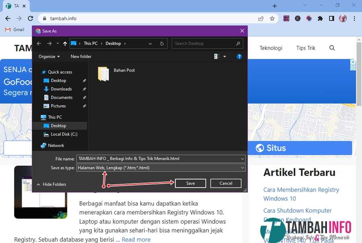The width and height of the screenshot is (362, 243).
Task: Select Local Disk (C:) in the sidebar
Action: 64,134
